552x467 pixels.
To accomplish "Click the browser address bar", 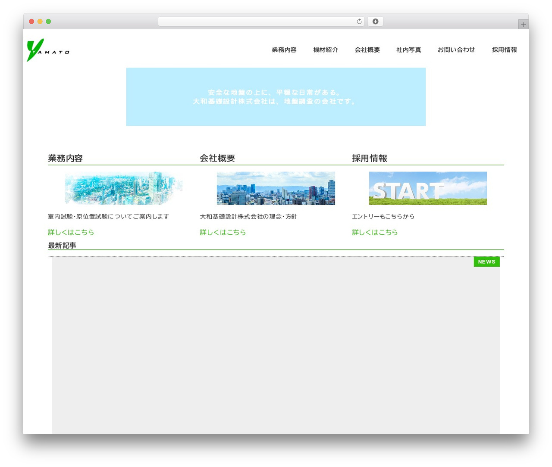I will pos(261,22).
